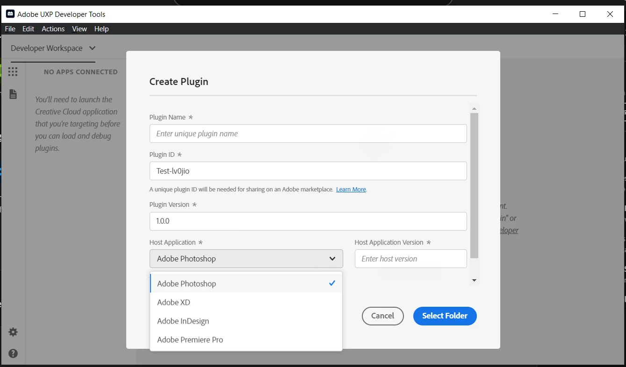Click the dialog scrollbar thumb
The width and height of the screenshot is (626, 367).
474,185
